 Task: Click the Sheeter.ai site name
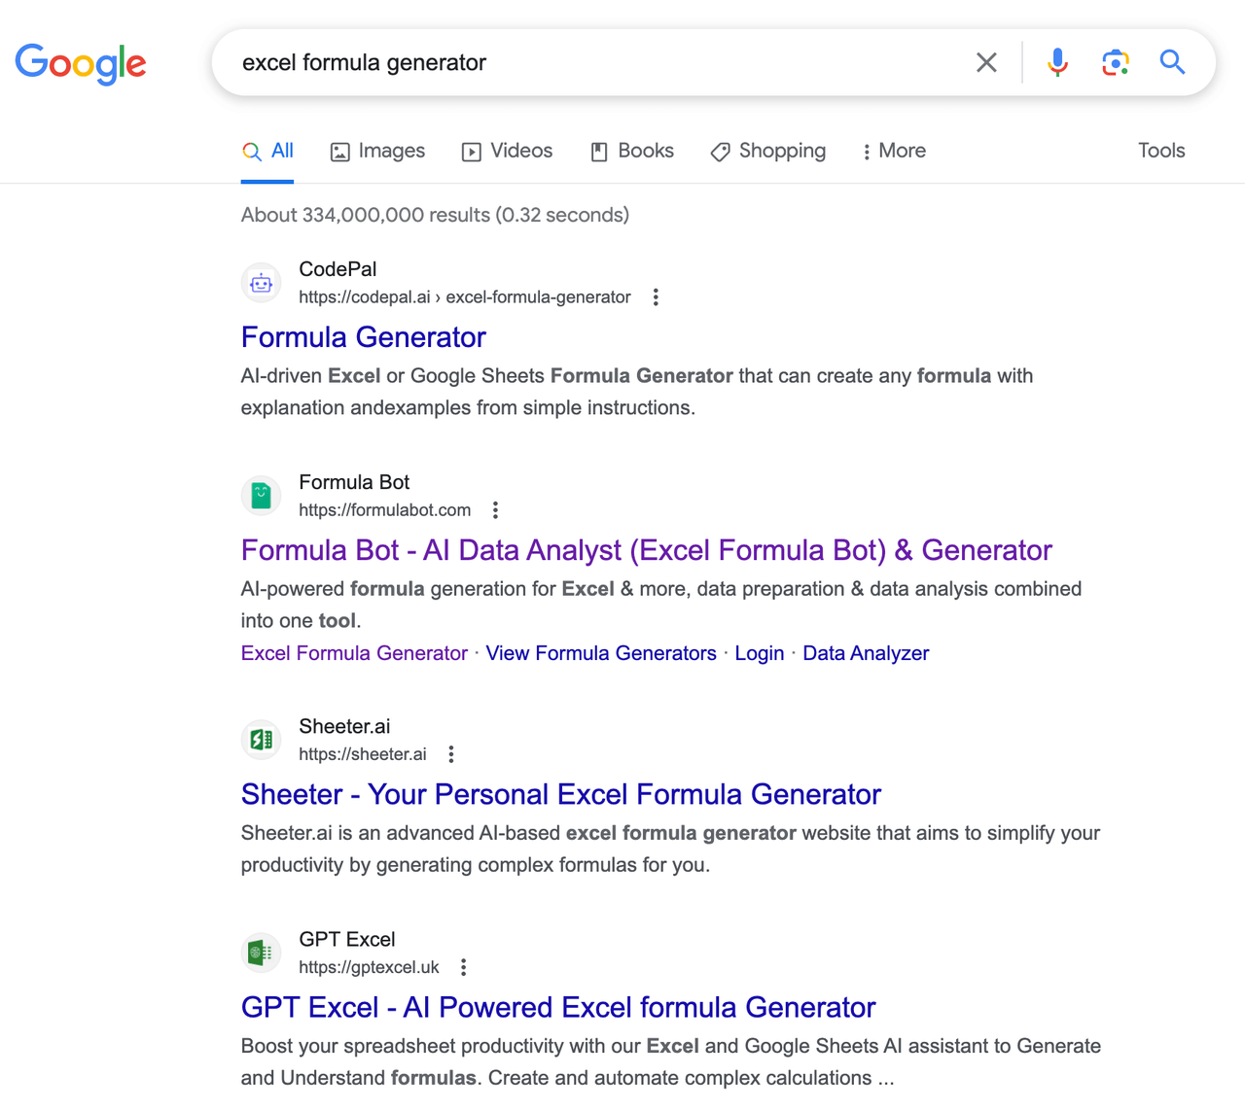[344, 726]
